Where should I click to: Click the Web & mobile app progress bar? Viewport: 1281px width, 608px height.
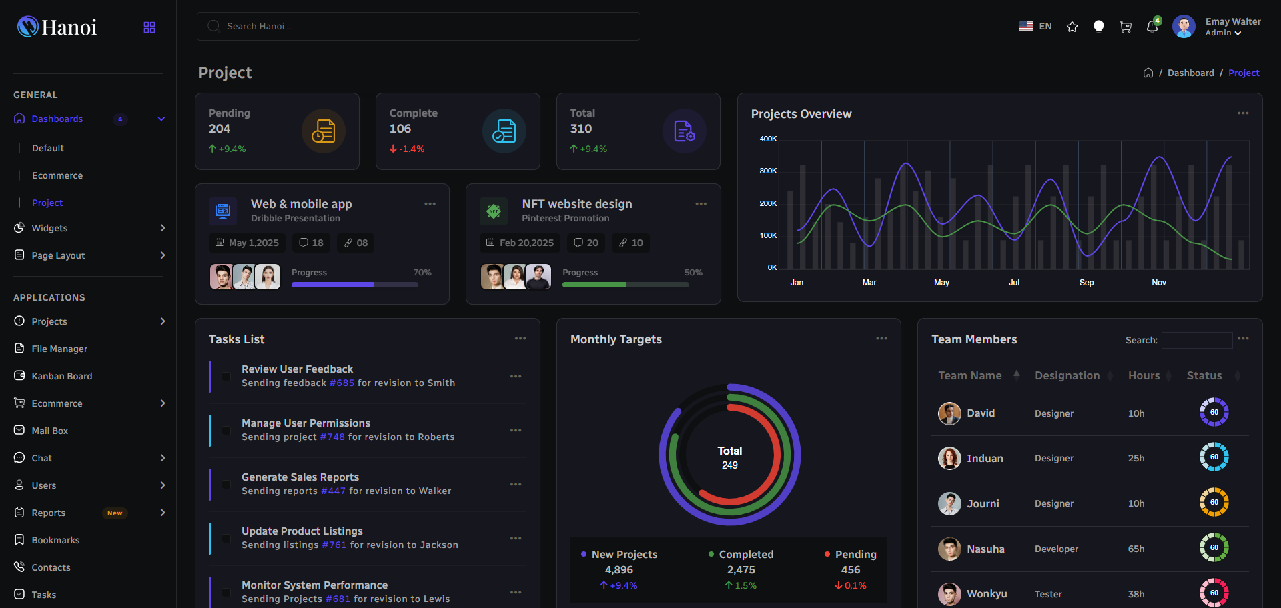(355, 285)
